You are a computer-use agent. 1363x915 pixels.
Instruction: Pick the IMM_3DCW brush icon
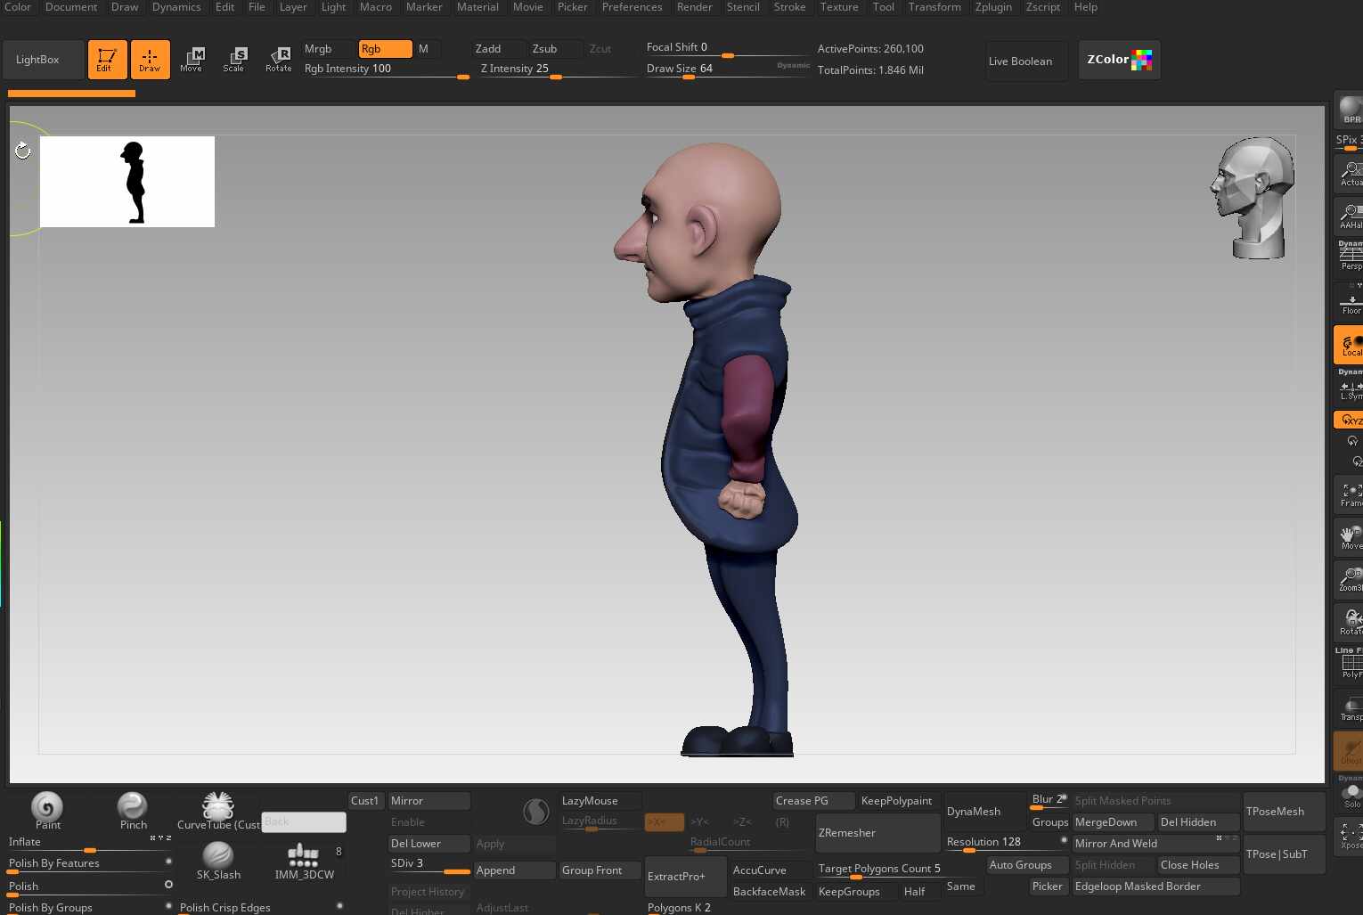click(304, 861)
